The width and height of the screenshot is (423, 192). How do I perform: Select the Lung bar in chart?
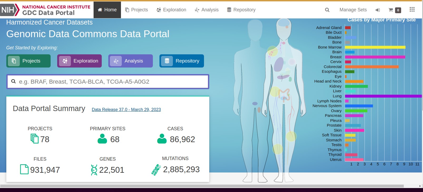pyautogui.click(x=383, y=96)
